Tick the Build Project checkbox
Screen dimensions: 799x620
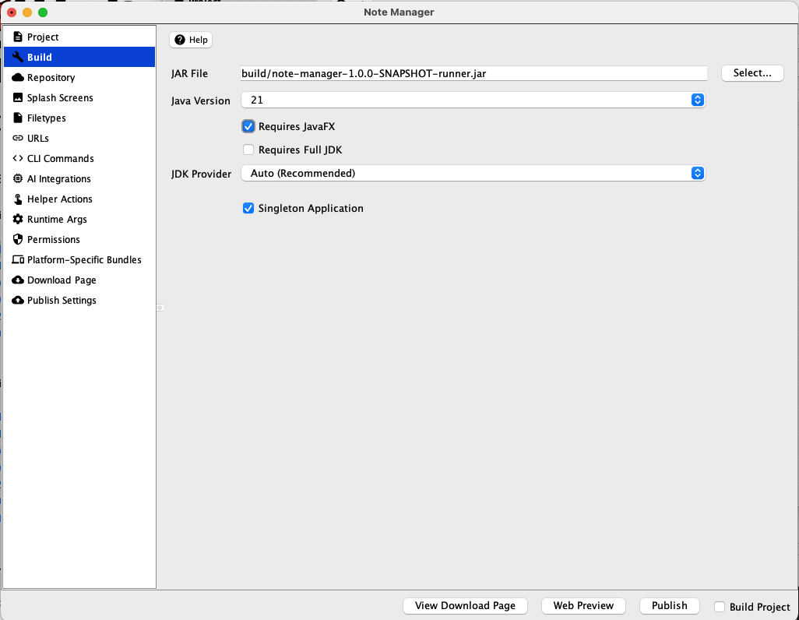click(x=720, y=607)
